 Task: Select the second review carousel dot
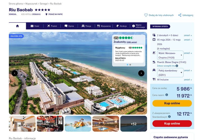[130, 65]
